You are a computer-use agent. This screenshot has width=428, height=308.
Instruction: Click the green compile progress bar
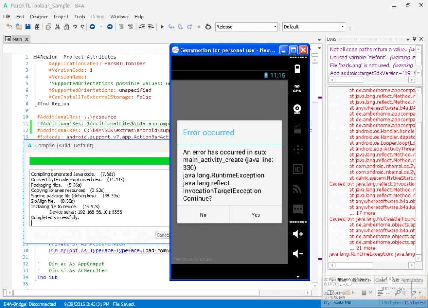click(x=98, y=161)
